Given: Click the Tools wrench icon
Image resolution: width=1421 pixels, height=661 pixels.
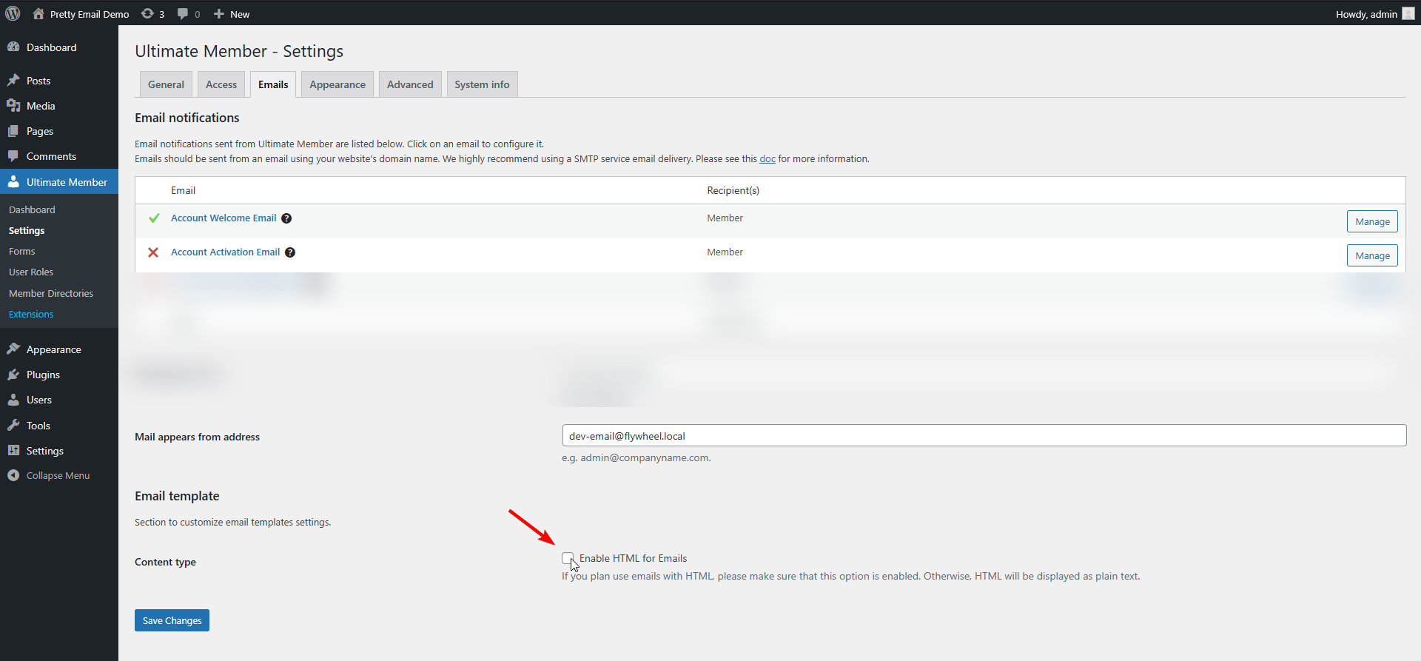Looking at the screenshot, I should click(13, 425).
